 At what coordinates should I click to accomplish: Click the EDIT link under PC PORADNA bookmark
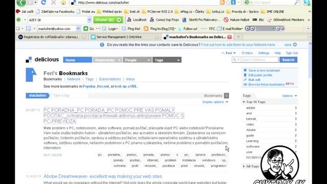tap(46, 155)
